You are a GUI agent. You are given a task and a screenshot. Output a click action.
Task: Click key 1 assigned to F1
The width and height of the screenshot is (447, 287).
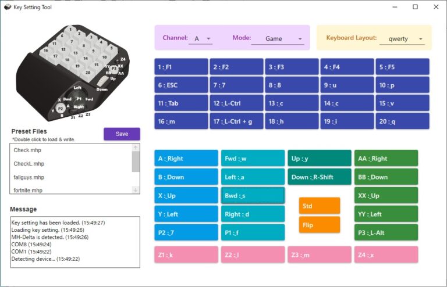(x=182, y=67)
